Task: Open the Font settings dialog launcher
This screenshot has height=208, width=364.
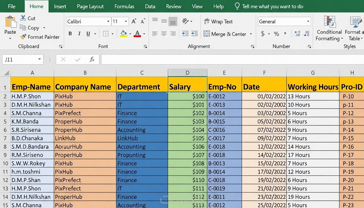Action: click(x=145, y=47)
